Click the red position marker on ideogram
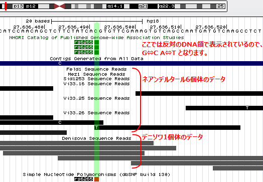The width and height of the screenshot is (263, 182). click(6, 7)
